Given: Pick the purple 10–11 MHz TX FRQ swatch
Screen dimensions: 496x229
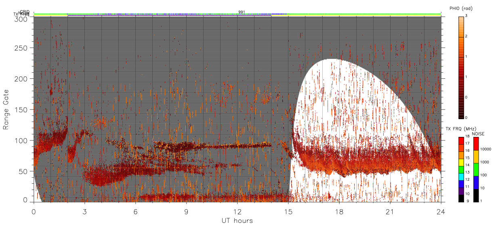Looking at the screenshot, I should pos(461,191).
